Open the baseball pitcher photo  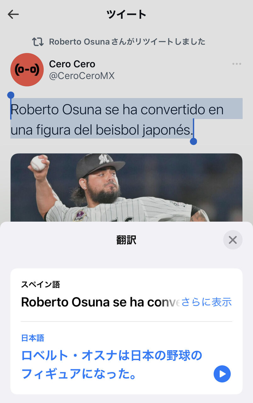click(x=126, y=188)
